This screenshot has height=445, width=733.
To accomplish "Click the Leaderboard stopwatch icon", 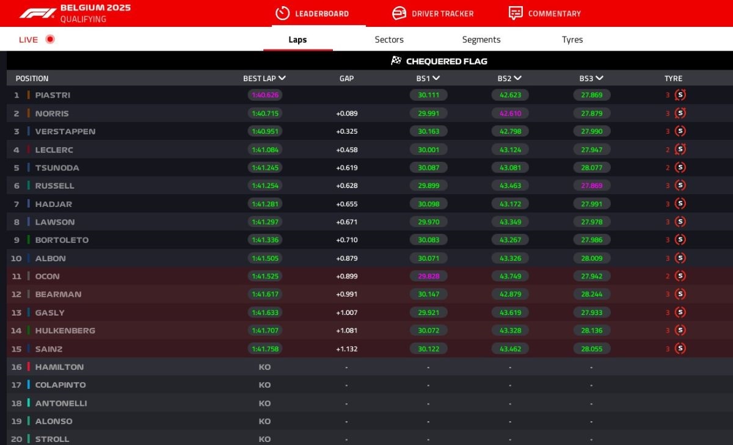I will click(x=282, y=13).
